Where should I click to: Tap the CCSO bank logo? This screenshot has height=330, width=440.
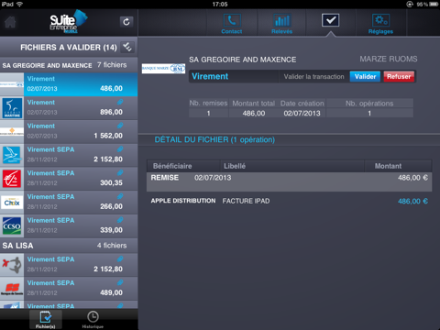12,226
